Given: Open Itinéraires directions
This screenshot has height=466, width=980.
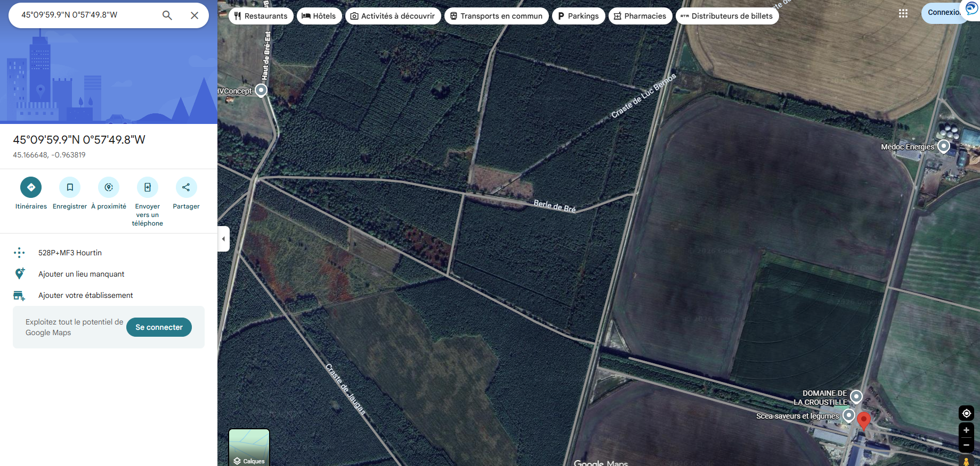Looking at the screenshot, I should (31, 187).
